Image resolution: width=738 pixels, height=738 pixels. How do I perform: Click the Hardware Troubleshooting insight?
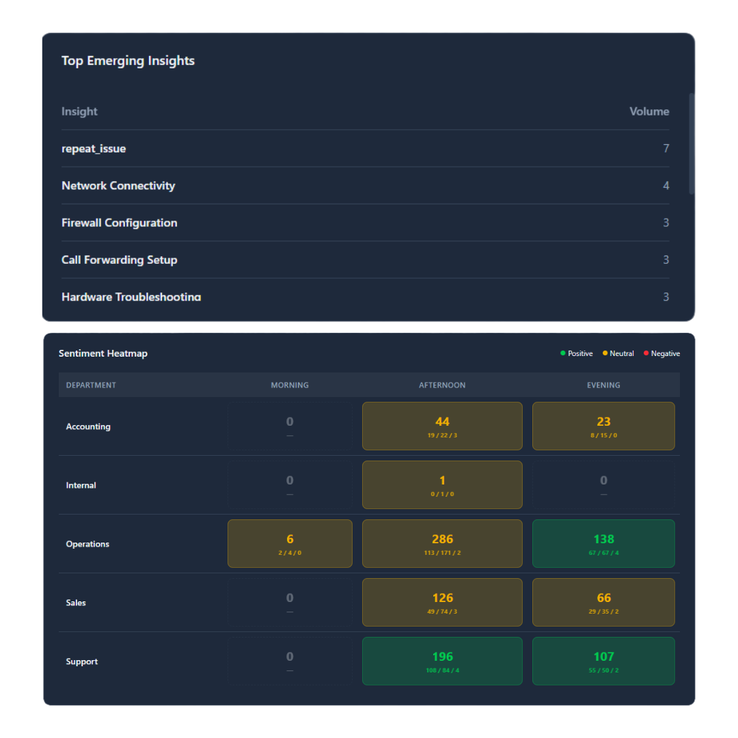(365, 297)
